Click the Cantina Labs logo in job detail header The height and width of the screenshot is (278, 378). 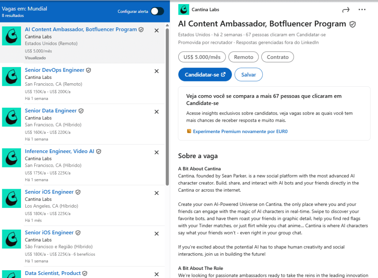pyautogui.click(x=183, y=10)
